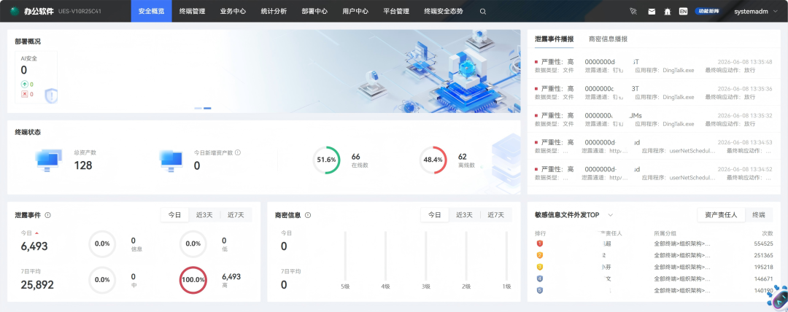
Task: Switch TOP list to 资产责任人
Action: (721, 215)
